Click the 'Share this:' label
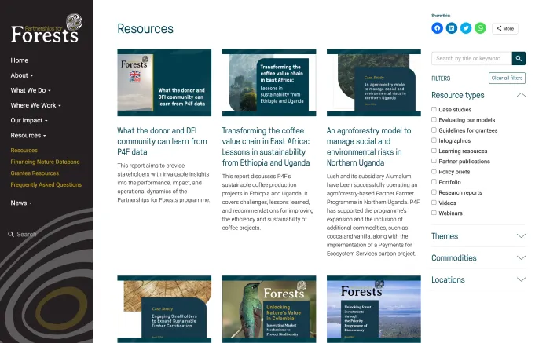 [441, 16]
